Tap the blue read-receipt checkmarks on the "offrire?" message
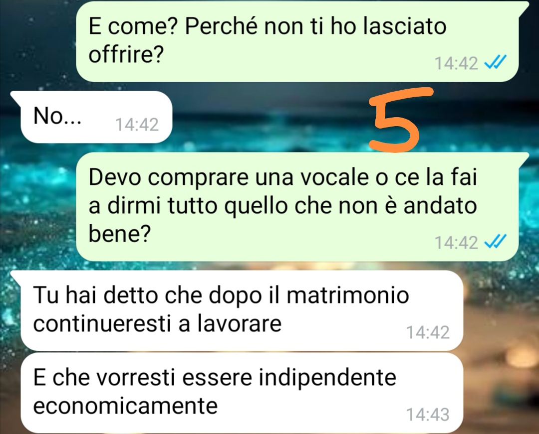The width and height of the screenshot is (539, 434). [495, 63]
